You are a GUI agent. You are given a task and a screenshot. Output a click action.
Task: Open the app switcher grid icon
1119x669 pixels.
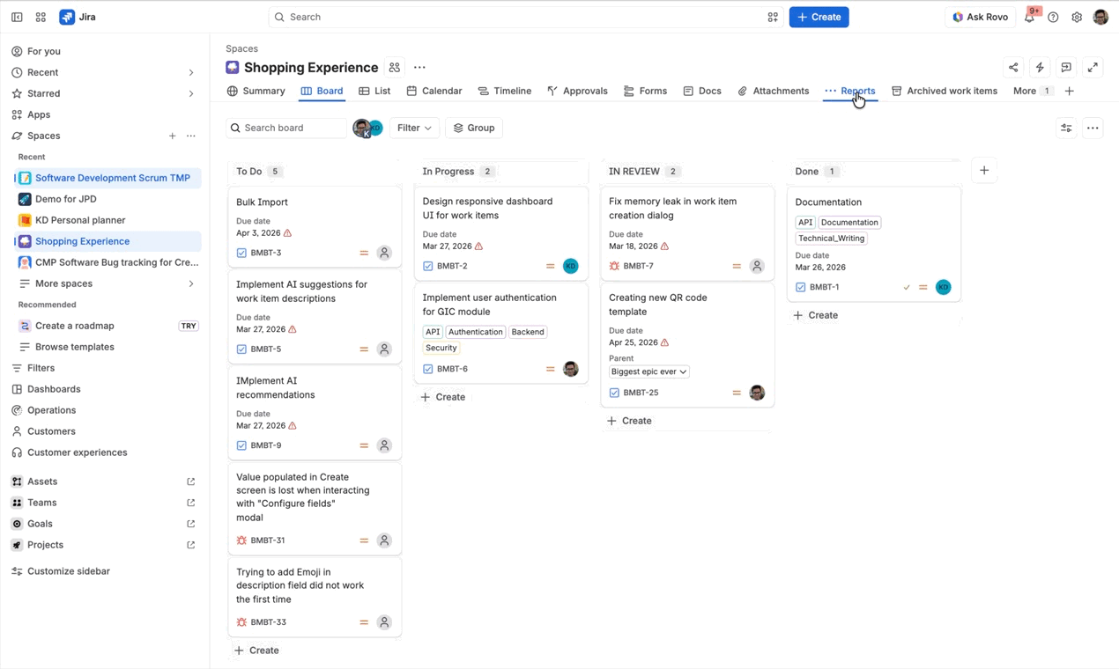(x=41, y=17)
